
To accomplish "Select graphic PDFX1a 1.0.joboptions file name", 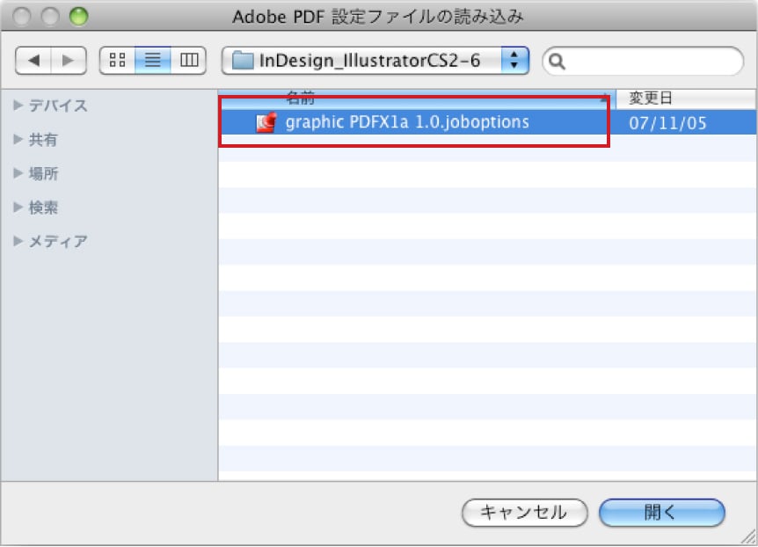I will coord(407,122).
